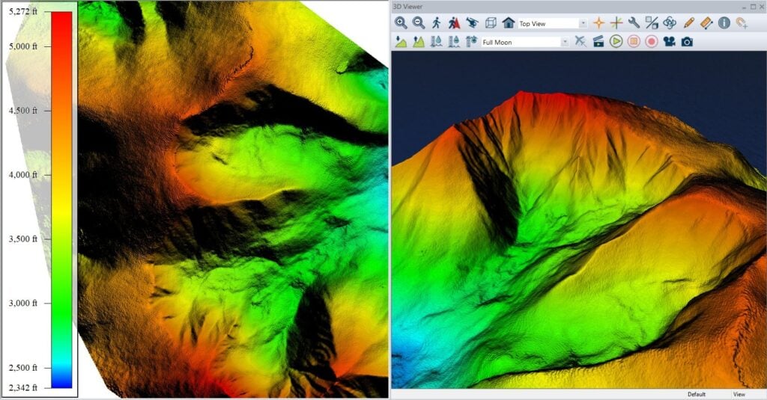
Task: Open settings with the wrench icon
Action: (634, 23)
